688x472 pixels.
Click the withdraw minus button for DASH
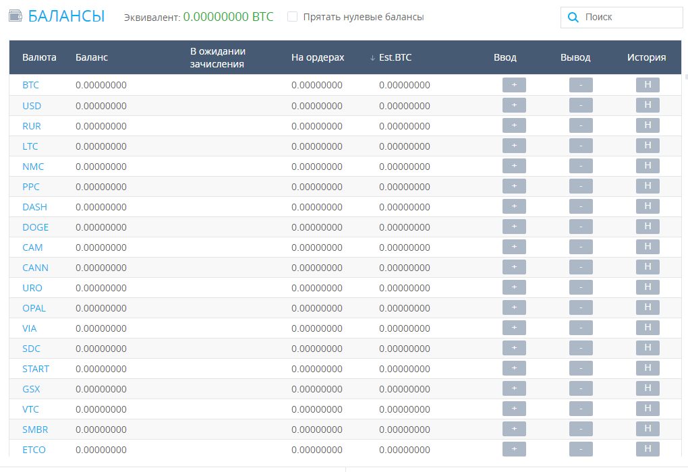coord(581,206)
